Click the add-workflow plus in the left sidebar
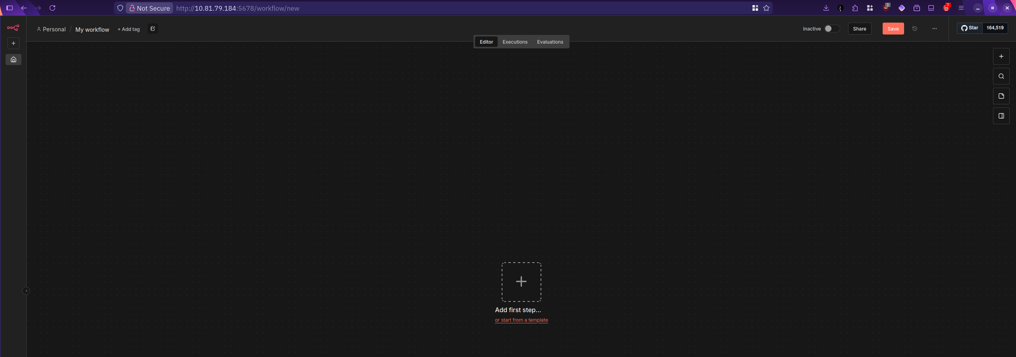Image resolution: width=1016 pixels, height=357 pixels. click(x=13, y=43)
